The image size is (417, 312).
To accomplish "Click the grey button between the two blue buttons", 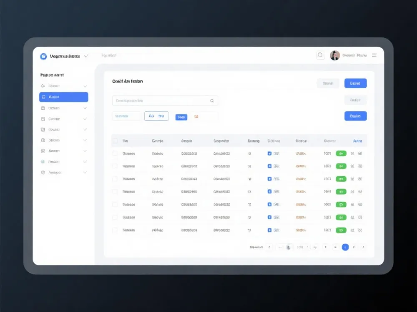I will [355, 100].
